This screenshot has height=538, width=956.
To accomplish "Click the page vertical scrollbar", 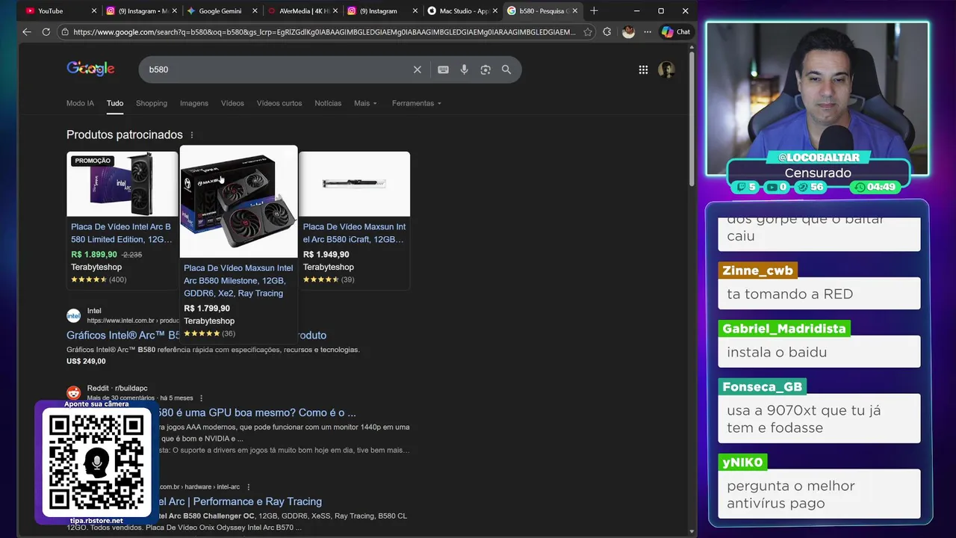I will click(692, 120).
